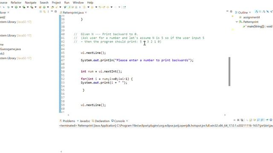Click the Pin Editor toolbar icon

click(124, 7)
